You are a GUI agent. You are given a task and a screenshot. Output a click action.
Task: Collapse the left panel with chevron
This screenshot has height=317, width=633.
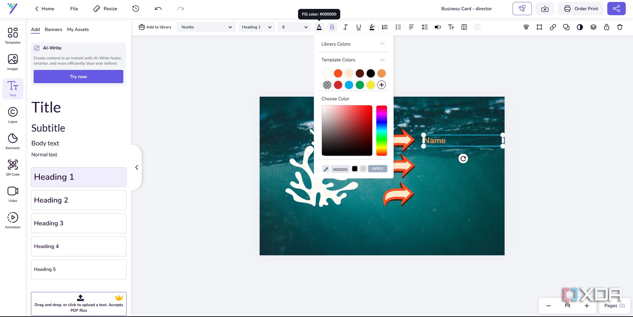pos(136,168)
